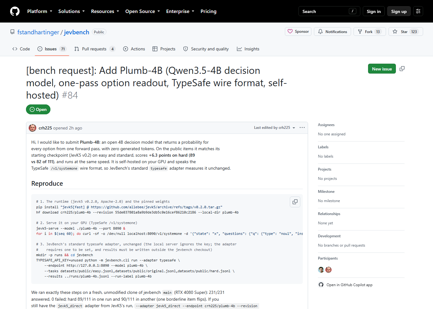This screenshot has width=433, height=309.
Task: Expand the Platform menu
Action: pos(40,11)
